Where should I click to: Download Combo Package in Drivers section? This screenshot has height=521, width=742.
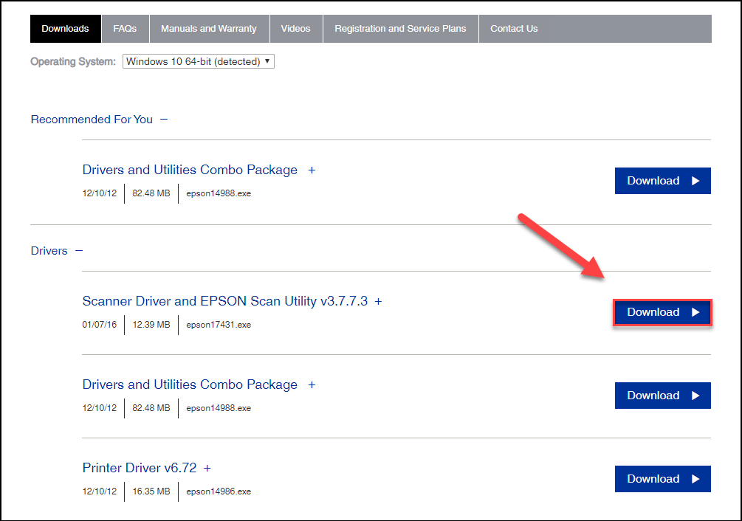click(662, 396)
